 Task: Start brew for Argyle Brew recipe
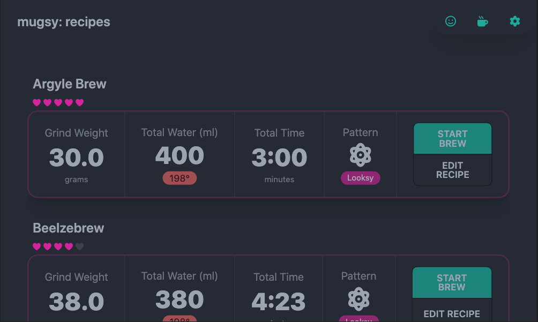click(x=453, y=139)
